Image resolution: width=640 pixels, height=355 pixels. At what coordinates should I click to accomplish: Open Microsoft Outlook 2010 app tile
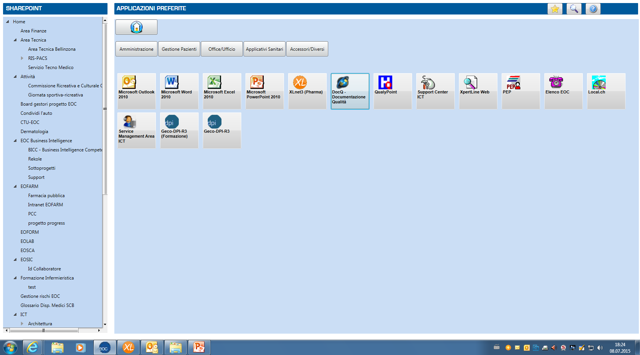click(x=136, y=91)
